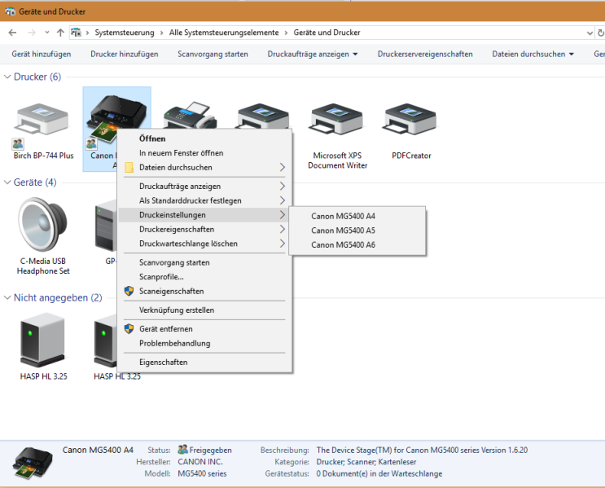The width and height of the screenshot is (605, 488).
Task: Click the shield icon beside Scaneigenschaften
Action: [129, 291]
